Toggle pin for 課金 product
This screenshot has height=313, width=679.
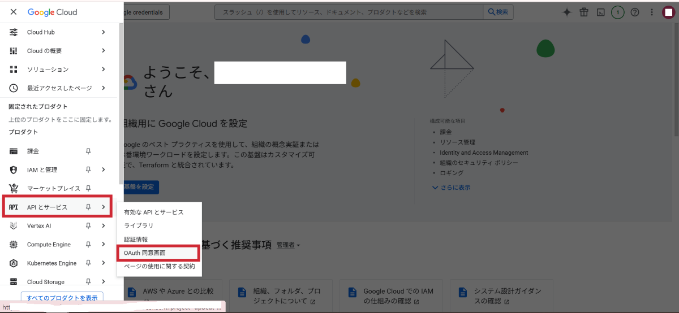click(88, 151)
